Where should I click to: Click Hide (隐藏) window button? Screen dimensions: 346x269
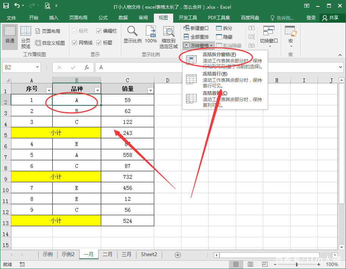coord(224,37)
